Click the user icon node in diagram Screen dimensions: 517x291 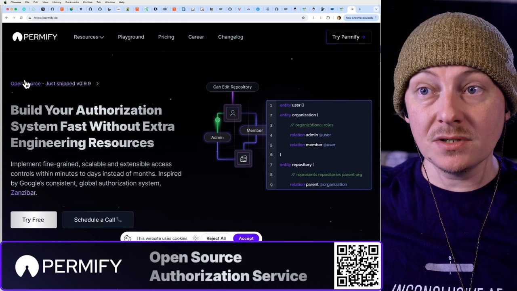[x=233, y=113]
